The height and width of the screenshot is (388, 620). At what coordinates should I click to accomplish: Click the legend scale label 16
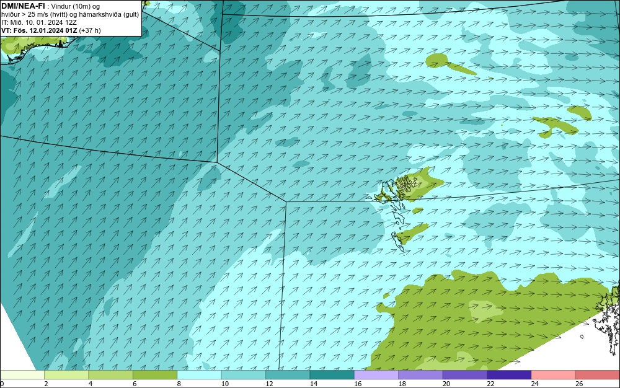coord(358,384)
